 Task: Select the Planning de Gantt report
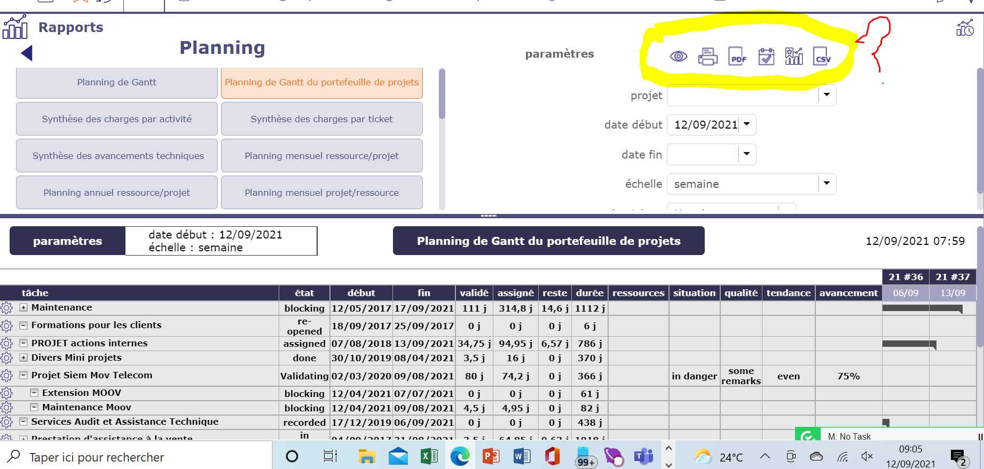(117, 82)
